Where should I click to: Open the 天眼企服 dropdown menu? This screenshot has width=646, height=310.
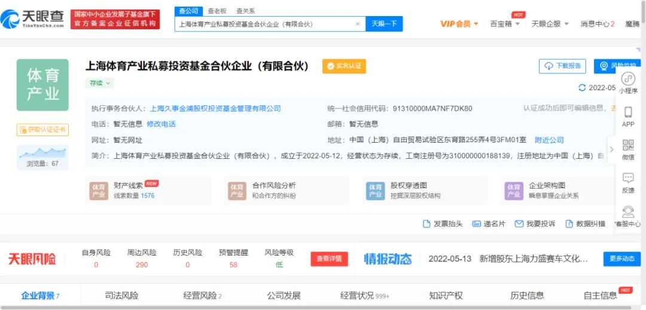point(550,24)
